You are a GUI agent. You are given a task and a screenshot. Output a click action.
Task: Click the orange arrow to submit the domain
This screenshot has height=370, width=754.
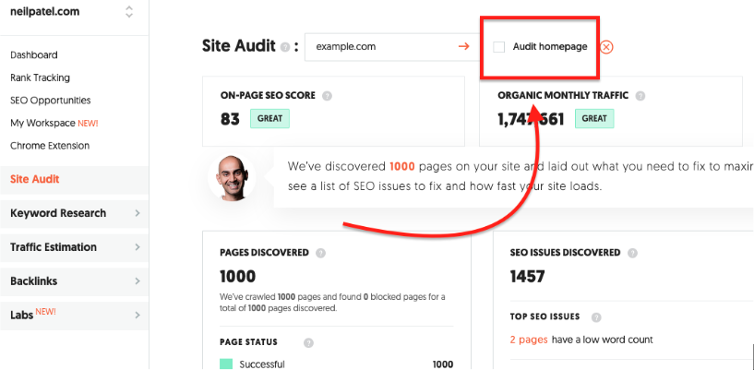(463, 46)
